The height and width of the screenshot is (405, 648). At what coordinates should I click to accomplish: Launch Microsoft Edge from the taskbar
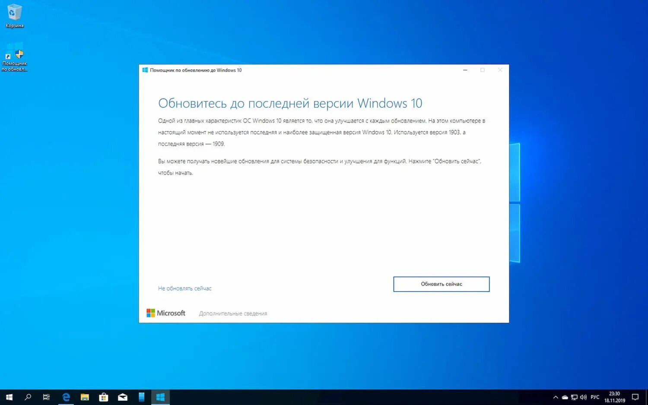pyautogui.click(x=66, y=397)
